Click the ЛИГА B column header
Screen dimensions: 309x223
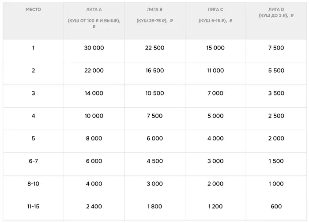pyautogui.click(x=154, y=9)
